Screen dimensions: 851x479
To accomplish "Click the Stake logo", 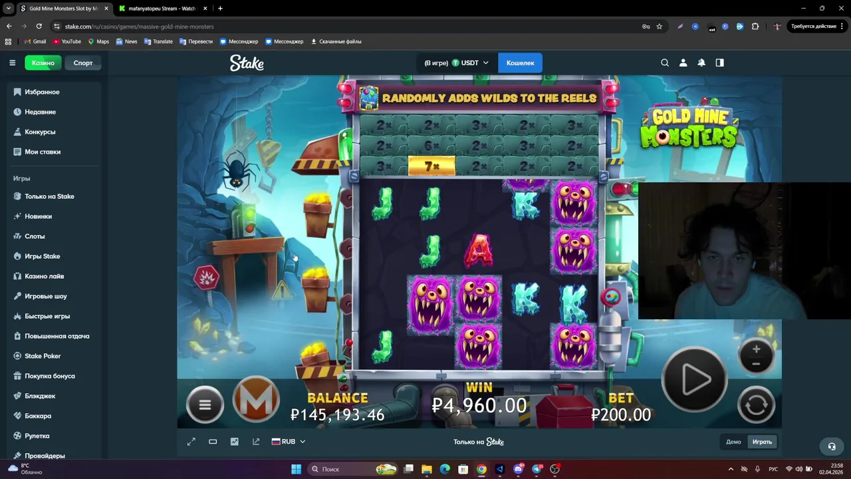I will coord(247,63).
